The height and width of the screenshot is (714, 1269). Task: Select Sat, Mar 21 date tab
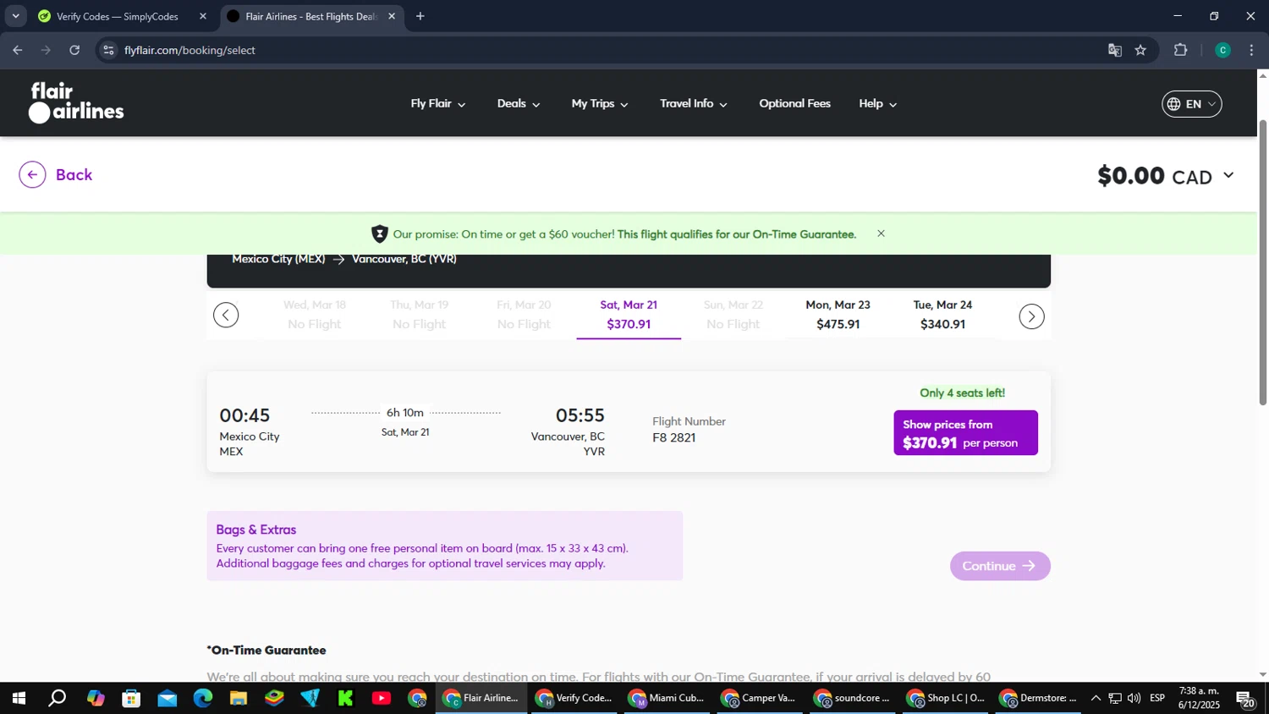click(629, 315)
